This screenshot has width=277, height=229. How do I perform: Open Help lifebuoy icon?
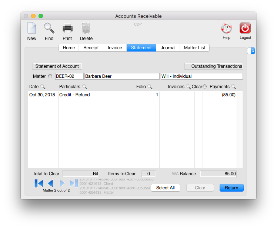click(x=226, y=29)
